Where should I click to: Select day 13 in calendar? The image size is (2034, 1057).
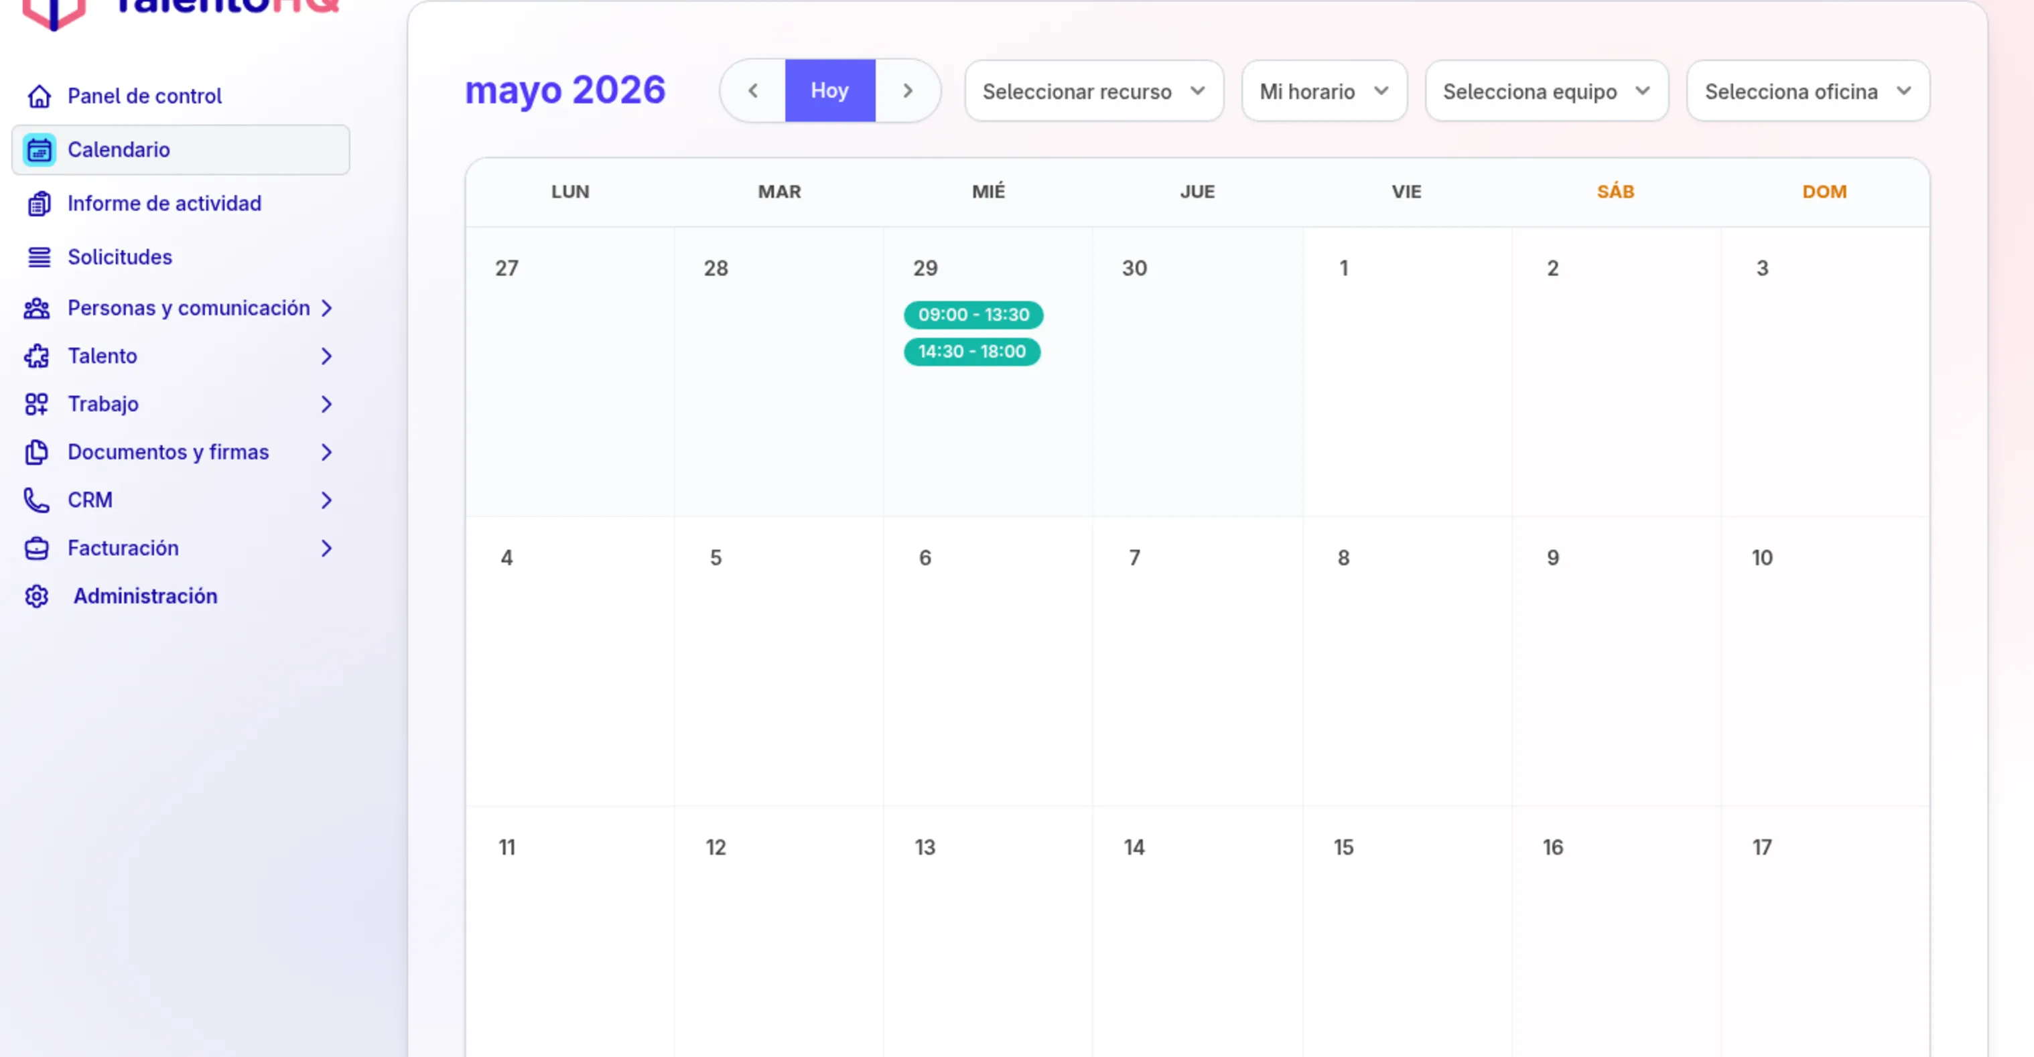click(x=925, y=848)
